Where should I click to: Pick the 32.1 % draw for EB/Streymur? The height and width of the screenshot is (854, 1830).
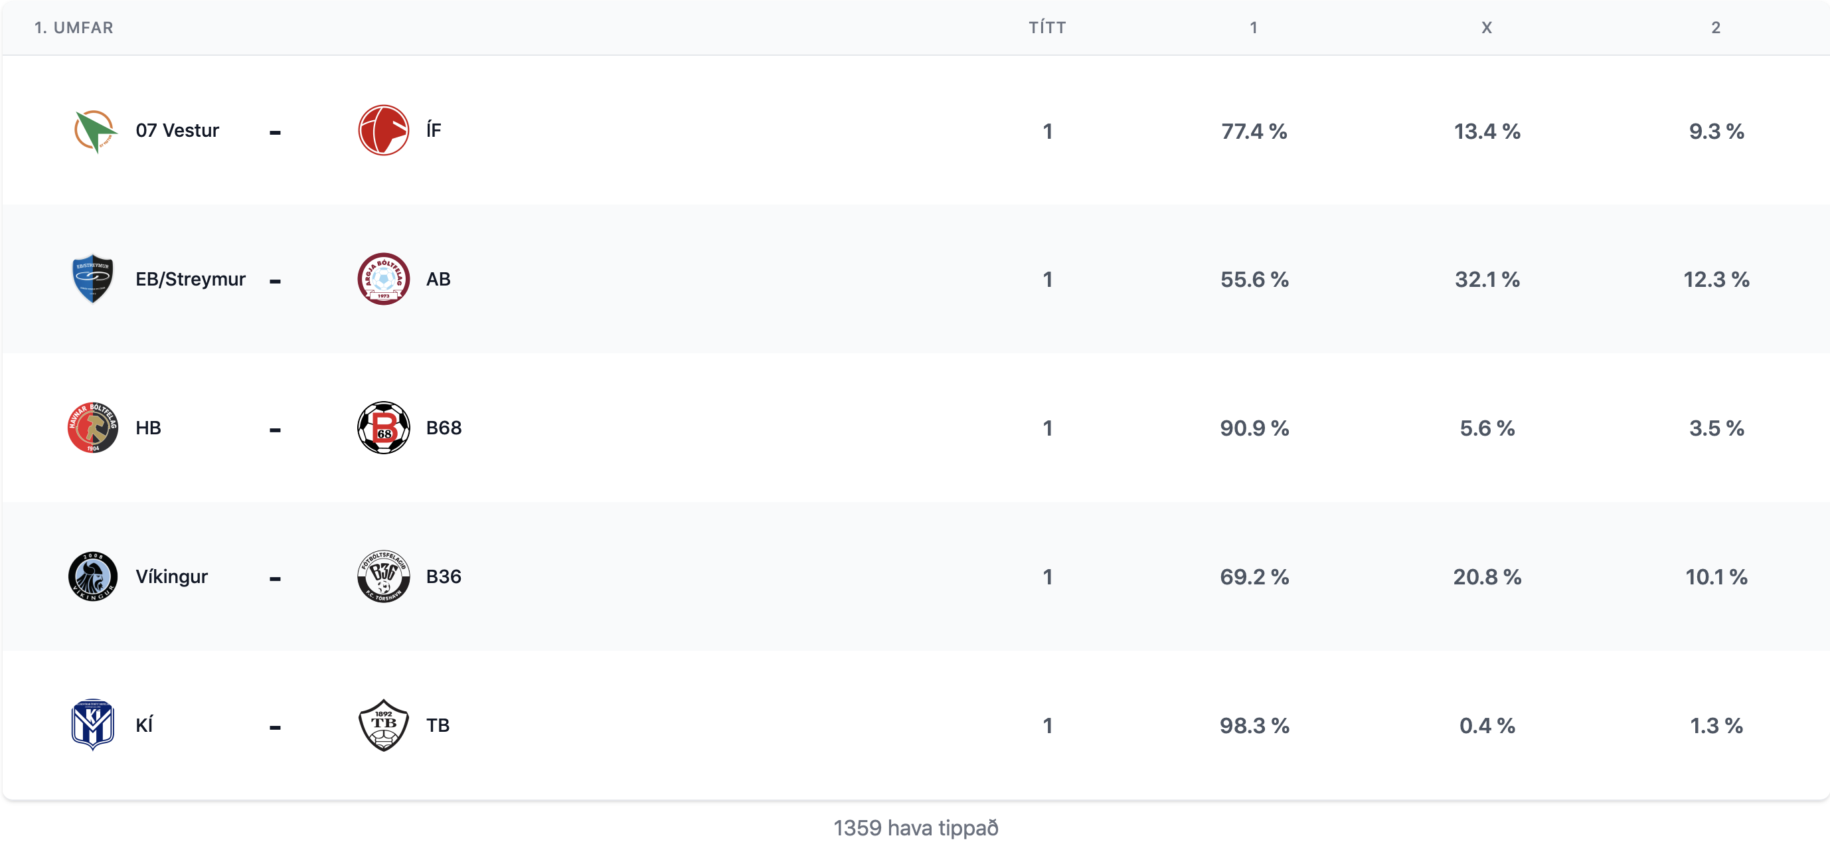1487,279
